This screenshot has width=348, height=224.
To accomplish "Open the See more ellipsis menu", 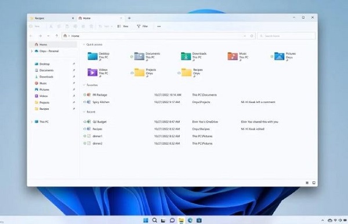I will [x=159, y=27].
